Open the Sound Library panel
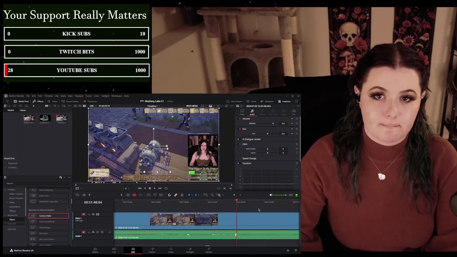Image resolution: width=457 pixels, height=257 pixels. [x=70, y=101]
